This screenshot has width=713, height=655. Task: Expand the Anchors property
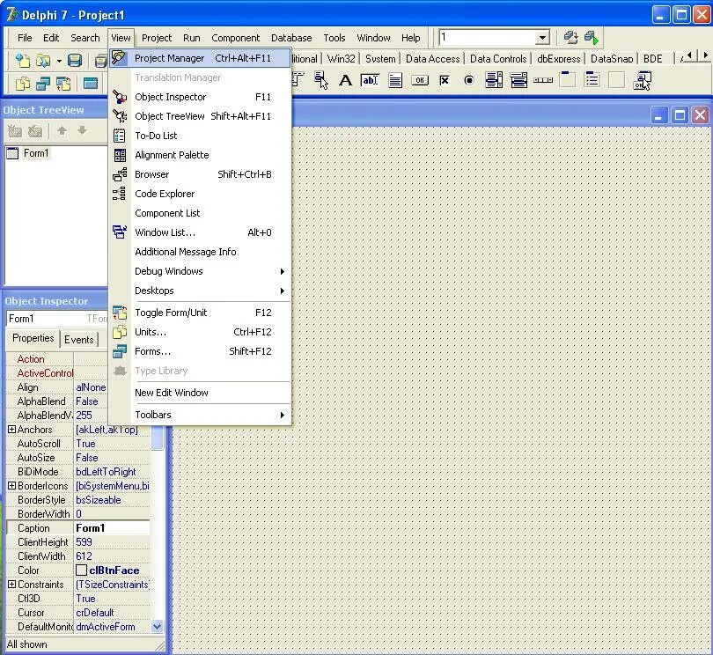11,430
